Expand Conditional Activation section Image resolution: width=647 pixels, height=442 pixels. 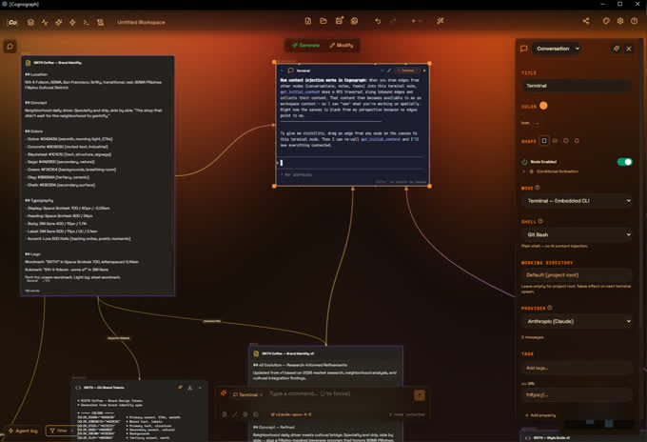553,171
